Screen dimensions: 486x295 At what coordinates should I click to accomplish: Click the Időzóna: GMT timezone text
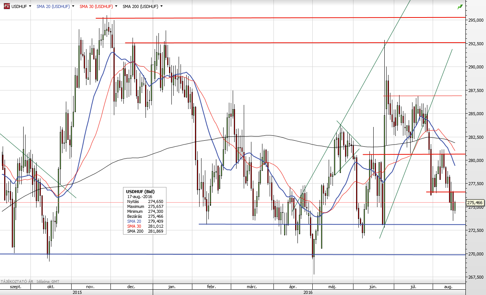click(x=48, y=281)
